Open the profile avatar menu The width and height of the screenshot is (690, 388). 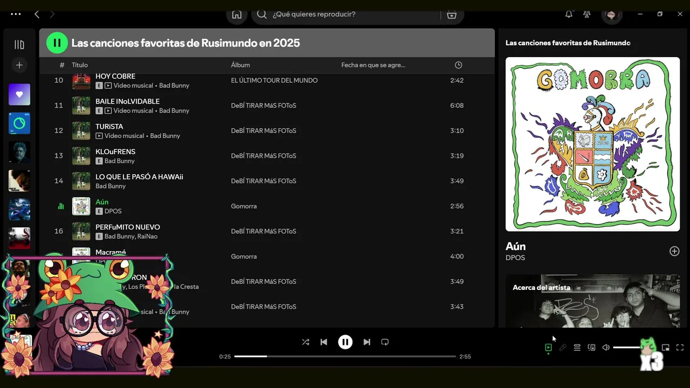tap(611, 15)
